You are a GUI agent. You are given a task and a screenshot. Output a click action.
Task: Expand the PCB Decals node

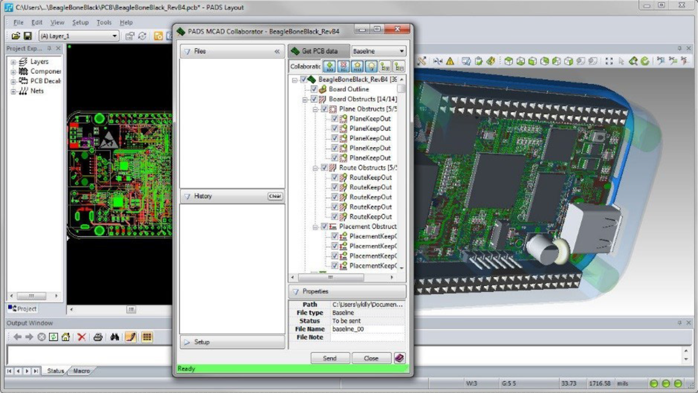[x=13, y=81]
